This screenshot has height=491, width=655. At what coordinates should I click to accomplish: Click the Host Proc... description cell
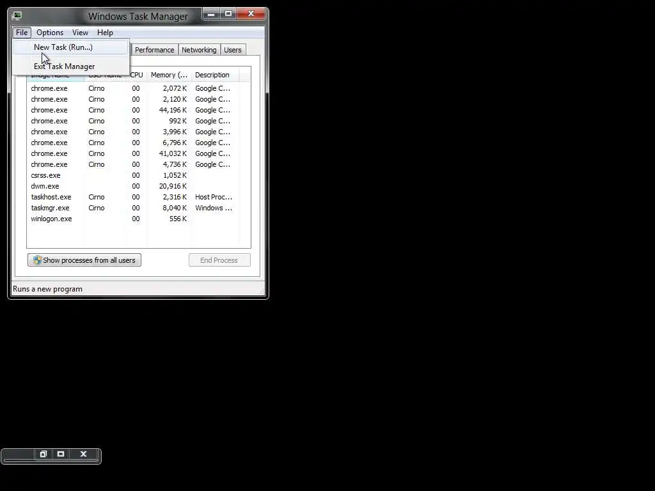click(214, 197)
